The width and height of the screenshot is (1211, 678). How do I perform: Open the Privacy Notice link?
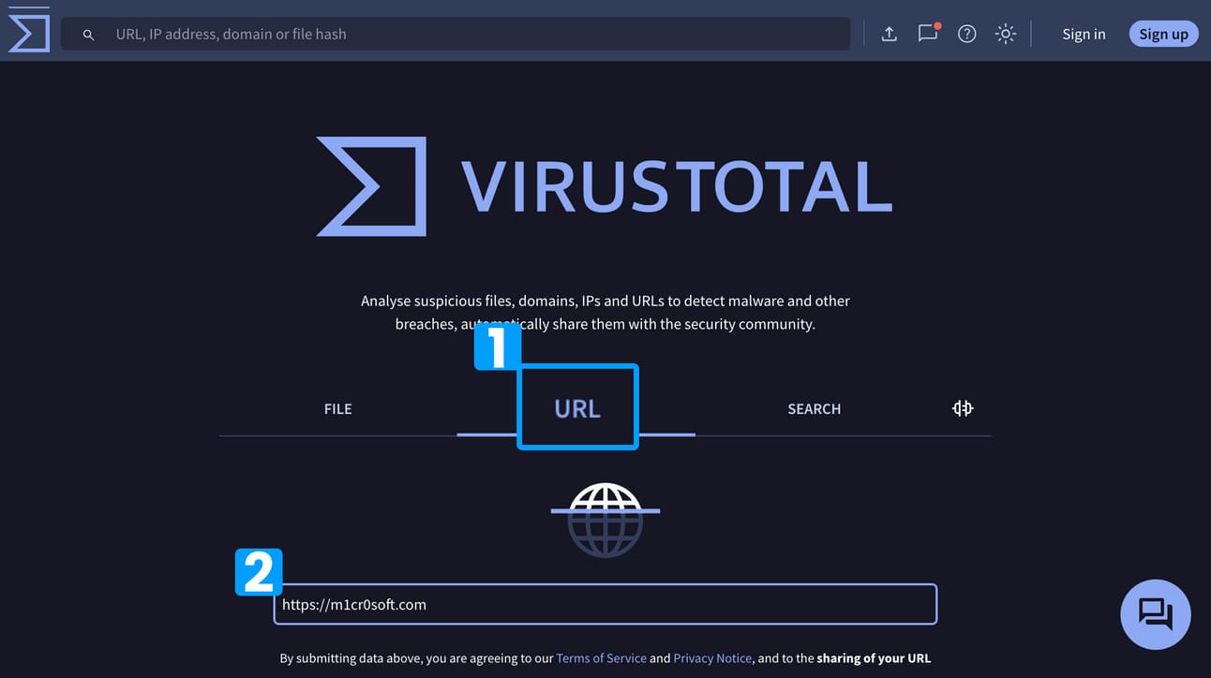point(712,658)
